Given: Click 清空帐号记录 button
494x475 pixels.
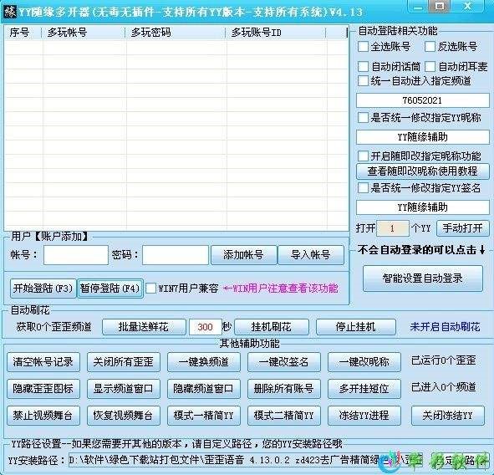Looking at the screenshot, I should click(43, 362).
